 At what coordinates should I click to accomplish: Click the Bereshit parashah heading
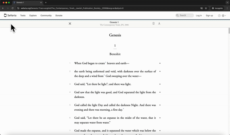click(115, 54)
